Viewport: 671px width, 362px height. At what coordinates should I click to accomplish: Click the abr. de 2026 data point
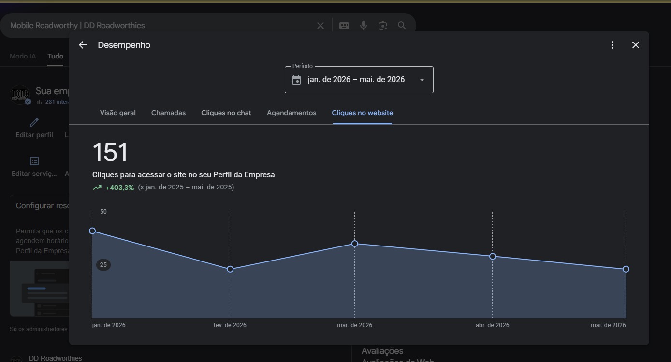pyautogui.click(x=493, y=256)
